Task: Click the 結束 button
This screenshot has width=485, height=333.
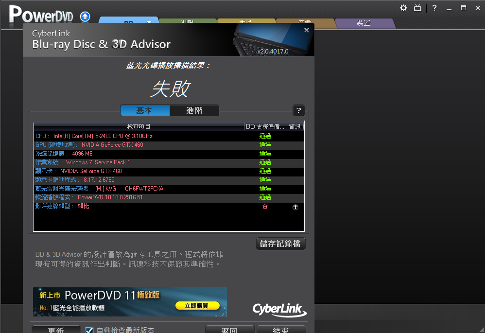Action: tap(281, 329)
